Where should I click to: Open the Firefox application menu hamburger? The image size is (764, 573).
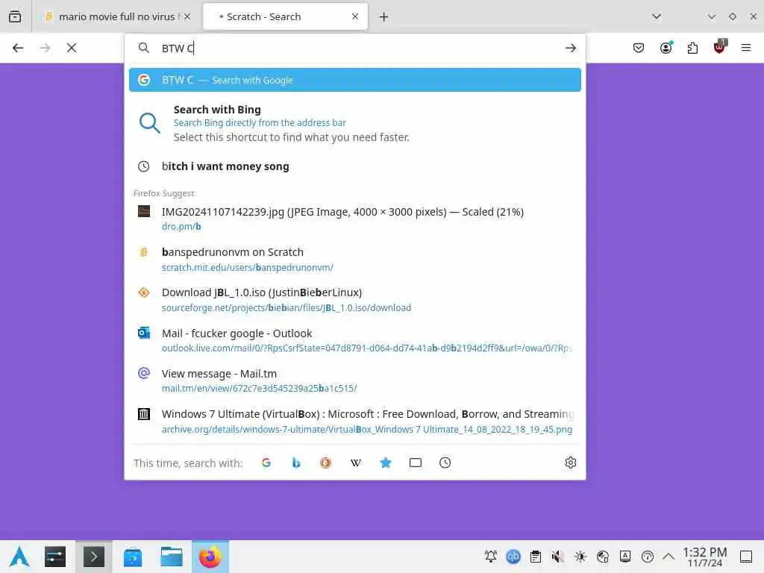point(746,48)
